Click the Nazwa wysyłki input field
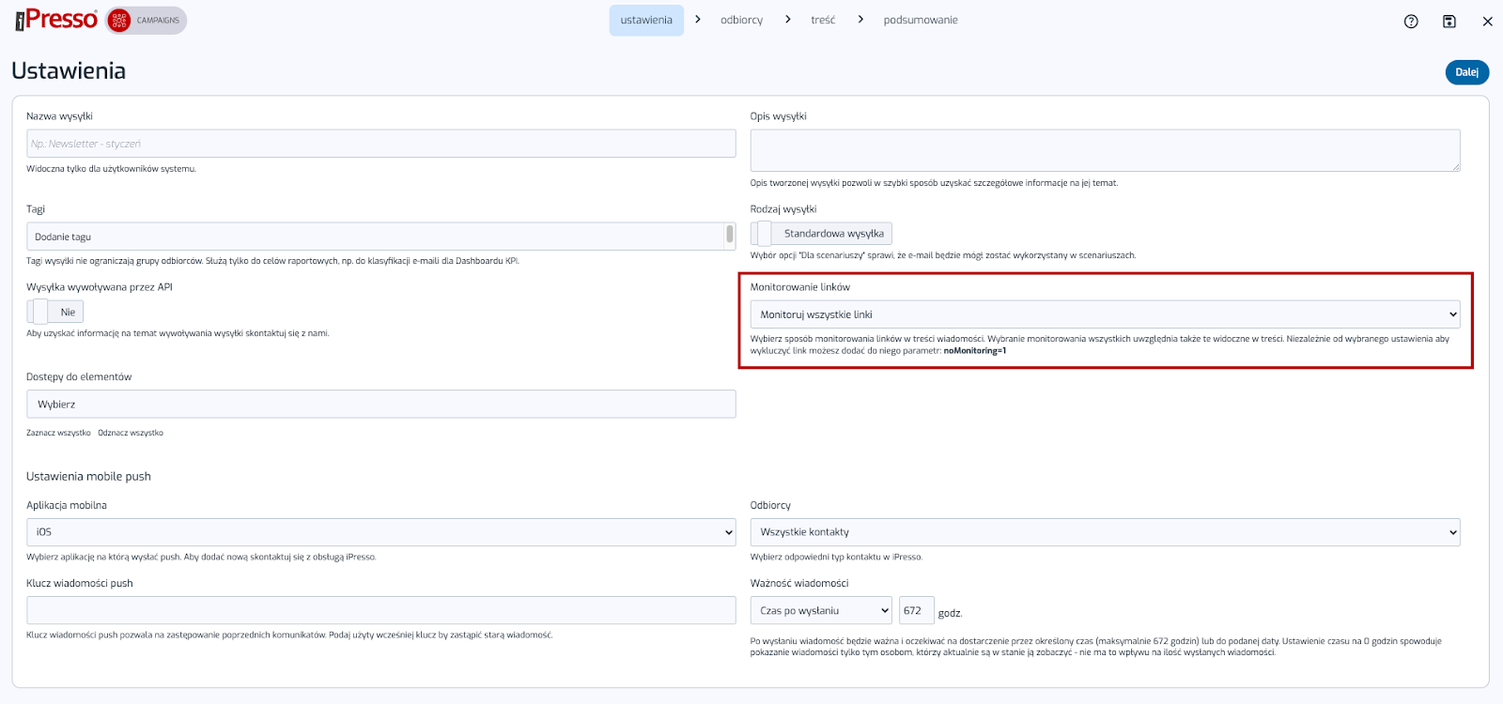The image size is (1503, 704). pyautogui.click(x=380, y=144)
